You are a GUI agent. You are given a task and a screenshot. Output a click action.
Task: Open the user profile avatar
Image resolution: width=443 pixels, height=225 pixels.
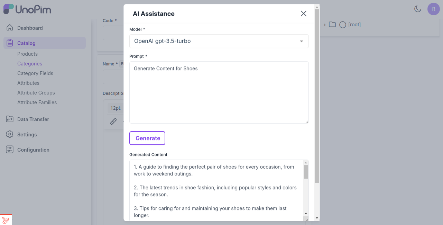click(433, 9)
